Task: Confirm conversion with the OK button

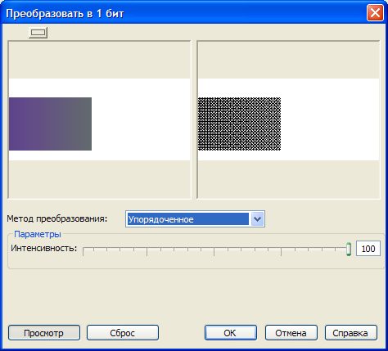Action: [231, 333]
